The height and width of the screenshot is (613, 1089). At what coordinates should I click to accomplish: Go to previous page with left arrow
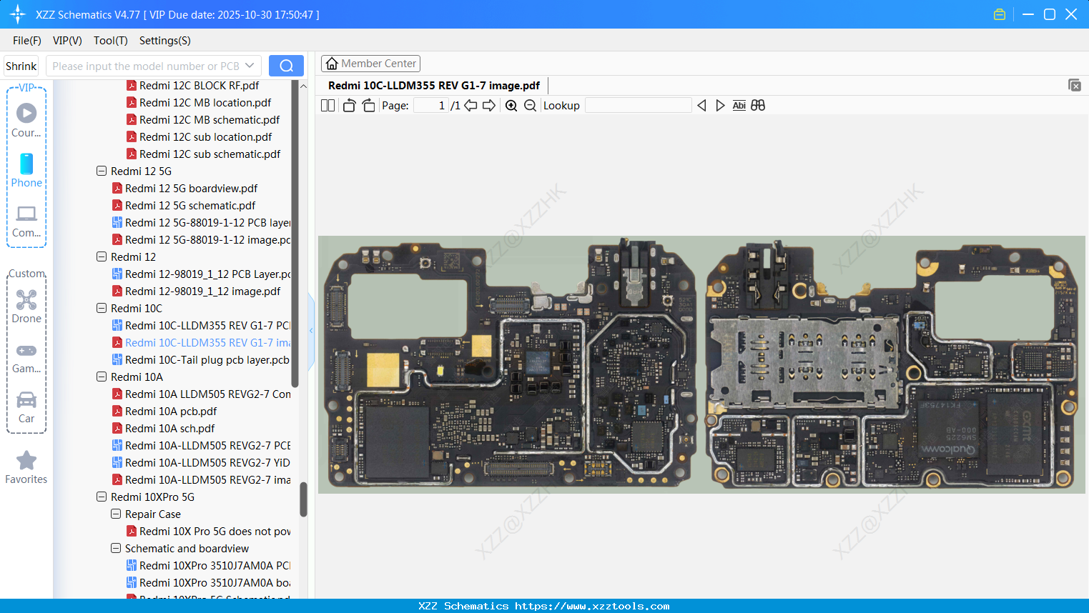(x=470, y=106)
